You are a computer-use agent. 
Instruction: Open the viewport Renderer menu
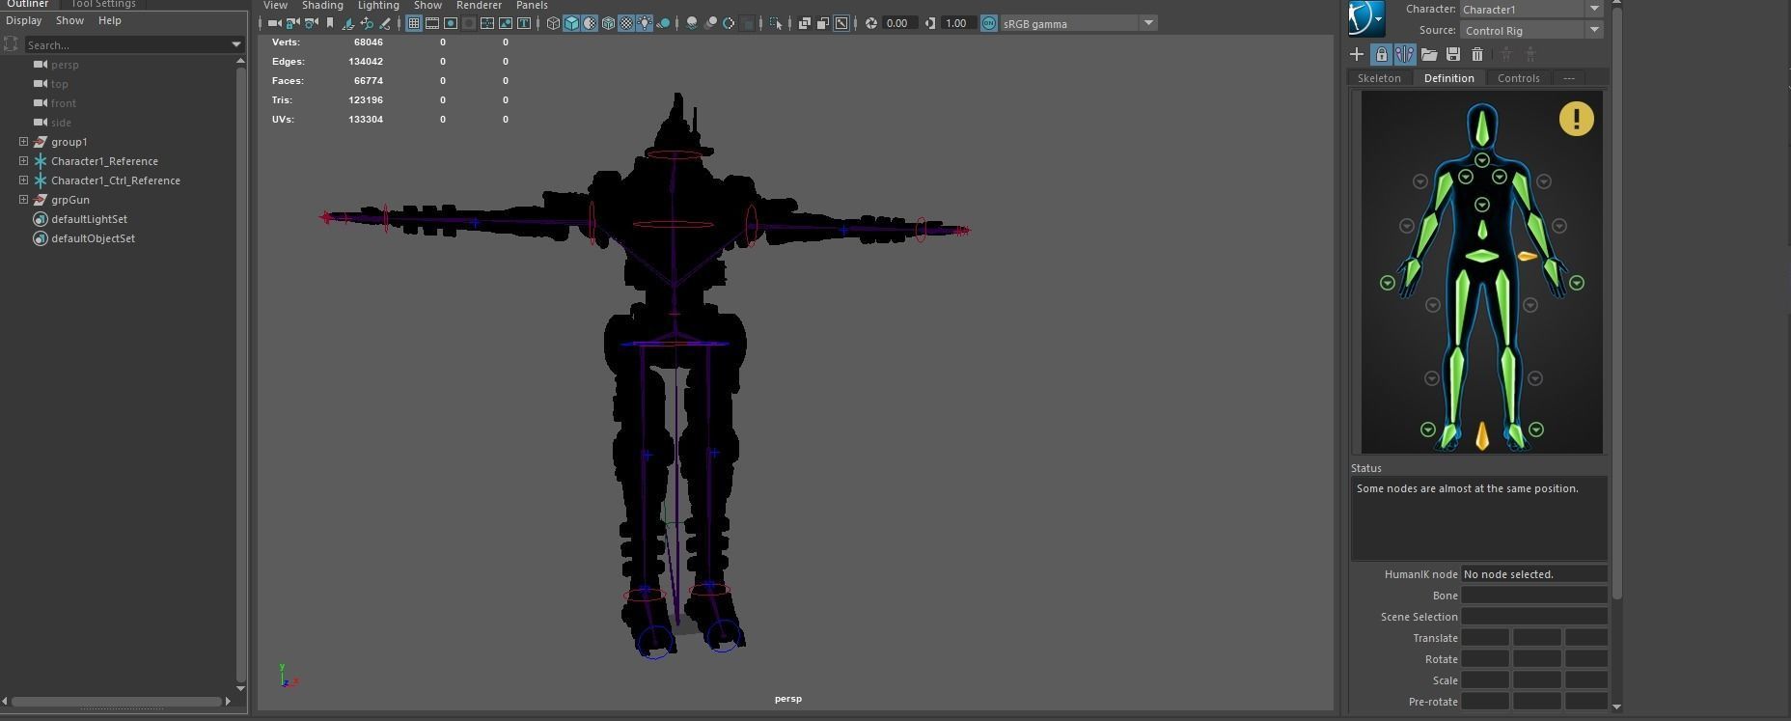click(479, 6)
